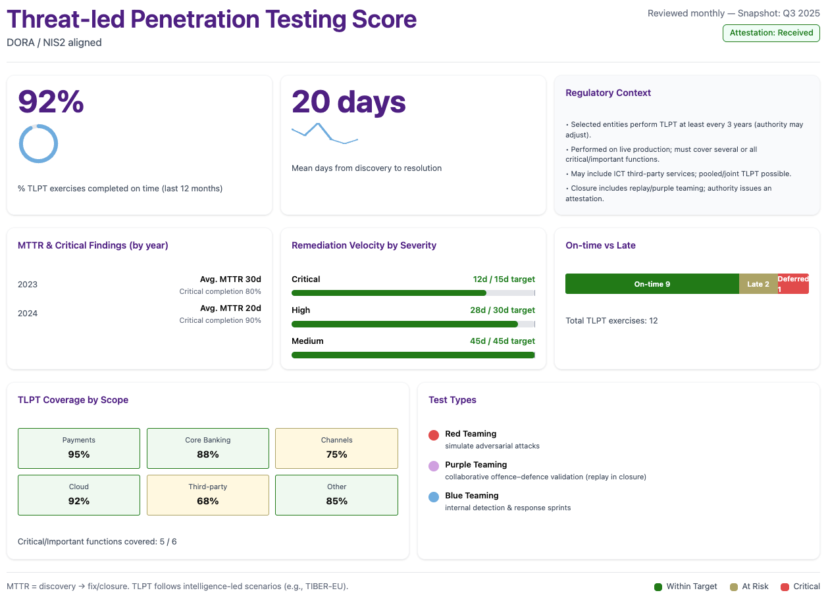
Task: Click the Regulatory Context heading
Action: click(608, 93)
